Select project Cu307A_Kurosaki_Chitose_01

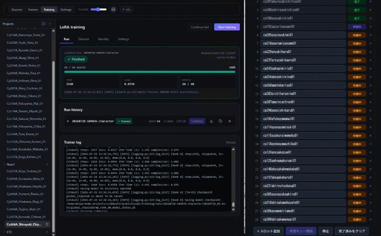click(26, 217)
